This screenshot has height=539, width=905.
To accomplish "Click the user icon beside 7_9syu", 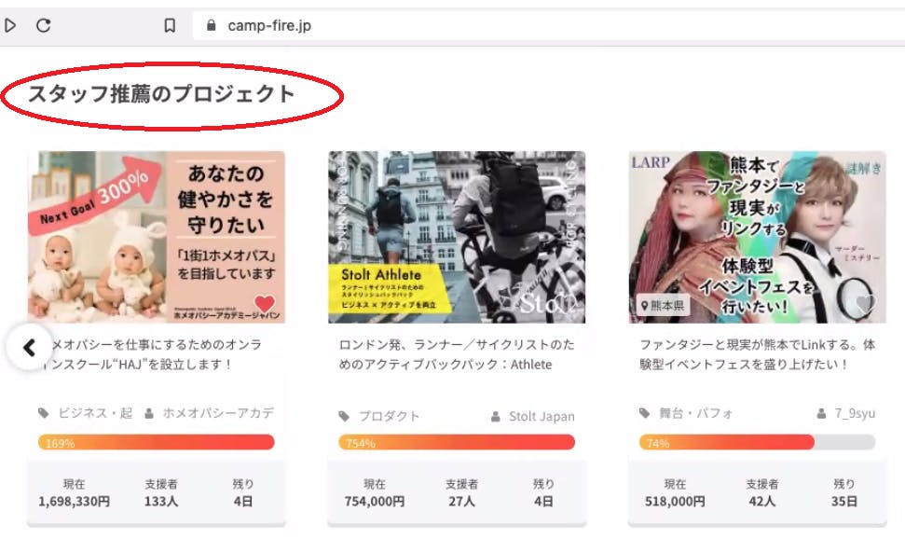I will (x=821, y=412).
